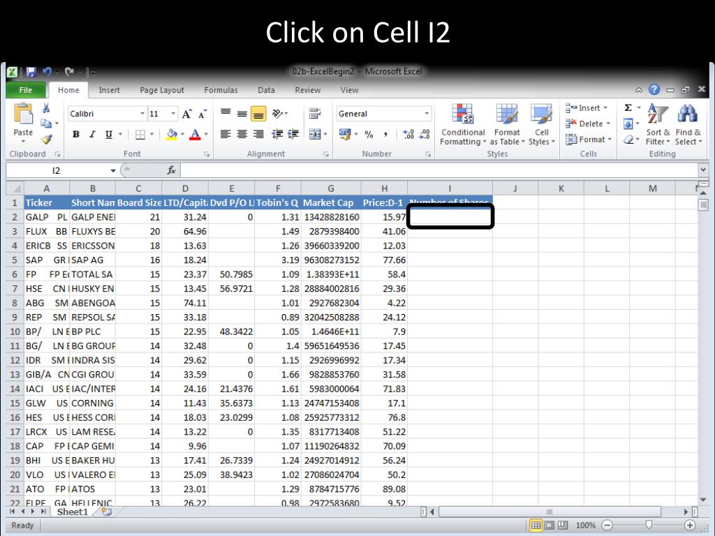This screenshot has width=715, height=536.
Task: Click the Paste clipboard icon
Action: 23,114
